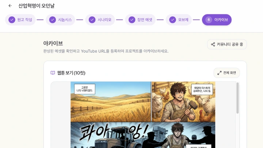Switch to the 장면 에셋 step
This screenshot has height=148, width=263.
tap(140, 20)
